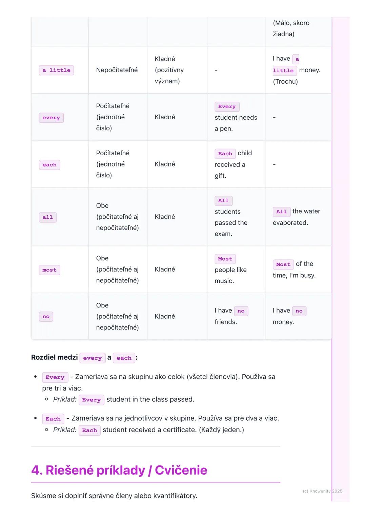Click the "I have no money." example cell
Screen dimensions: 366x518
pyautogui.click(x=289, y=316)
